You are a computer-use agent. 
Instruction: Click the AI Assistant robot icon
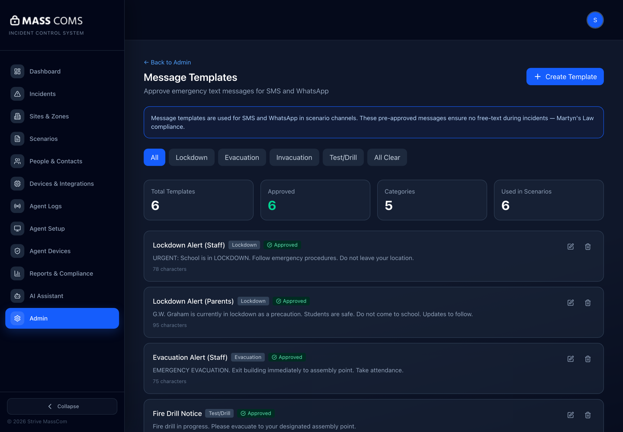(17, 296)
